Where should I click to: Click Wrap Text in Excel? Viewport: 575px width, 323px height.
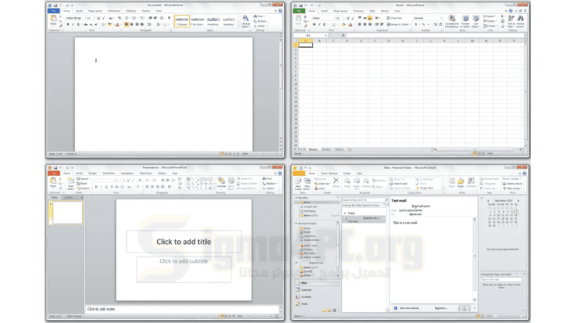tap(394, 18)
